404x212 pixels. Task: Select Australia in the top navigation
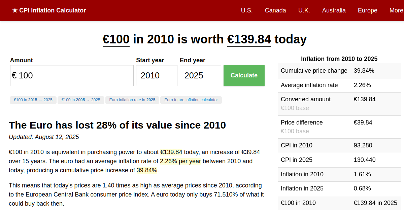(334, 10)
